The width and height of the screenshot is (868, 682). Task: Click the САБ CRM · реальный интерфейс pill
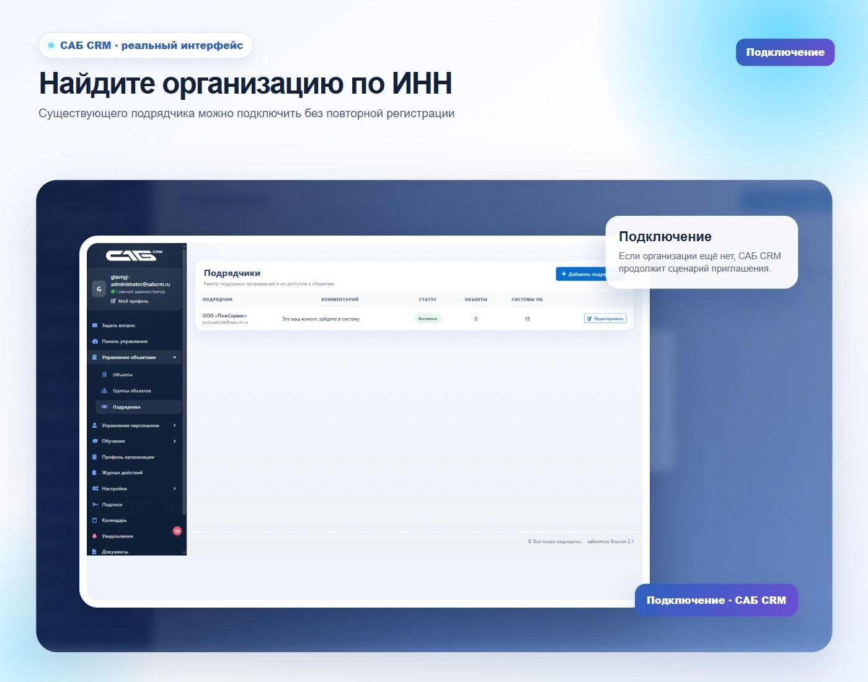pos(146,45)
